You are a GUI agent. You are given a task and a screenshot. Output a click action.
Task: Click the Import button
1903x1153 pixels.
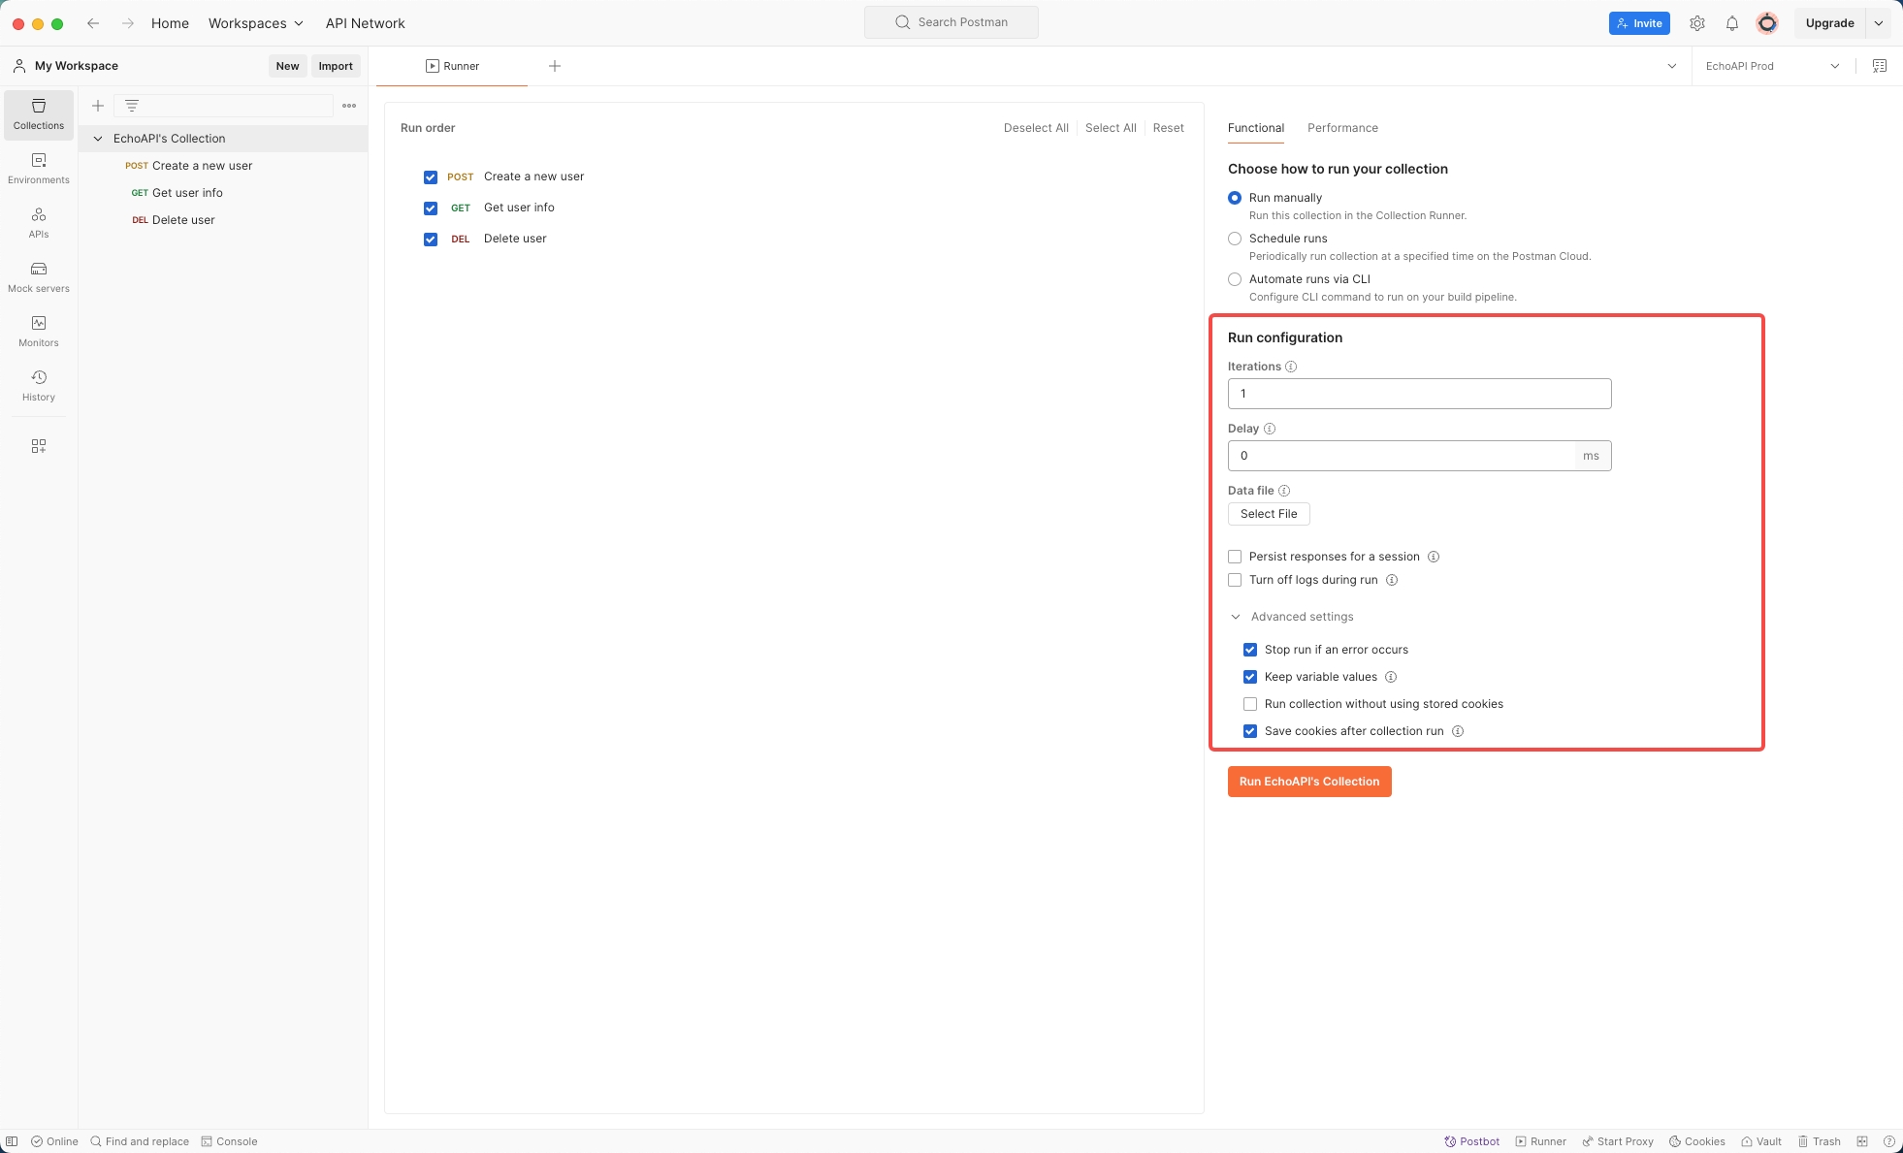tap(336, 66)
